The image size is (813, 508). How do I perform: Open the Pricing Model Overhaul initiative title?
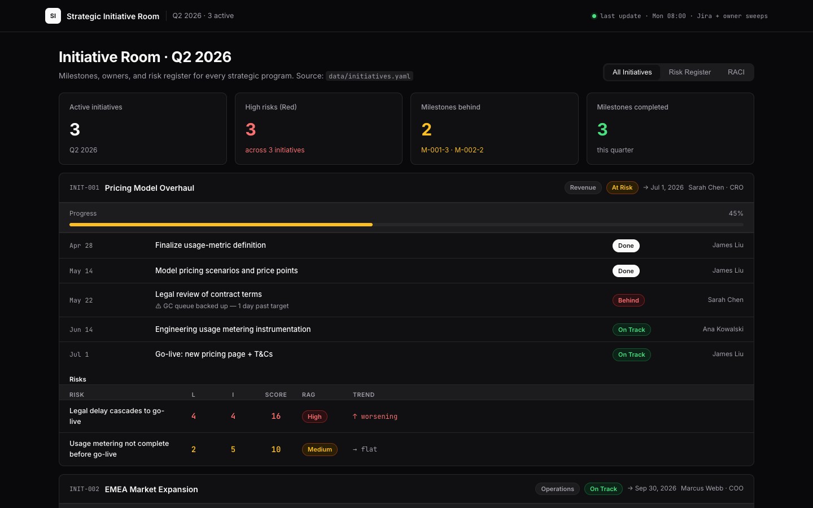150,188
